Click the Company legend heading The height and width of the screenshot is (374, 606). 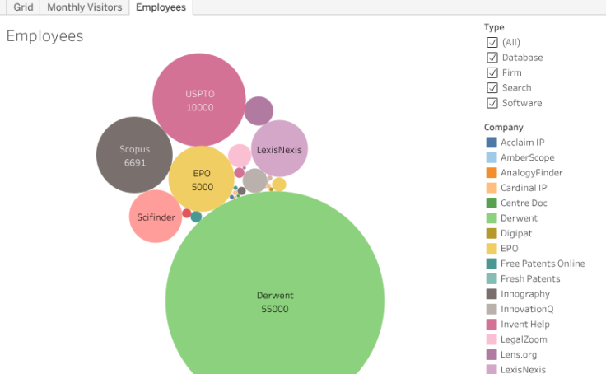pos(504,127)
